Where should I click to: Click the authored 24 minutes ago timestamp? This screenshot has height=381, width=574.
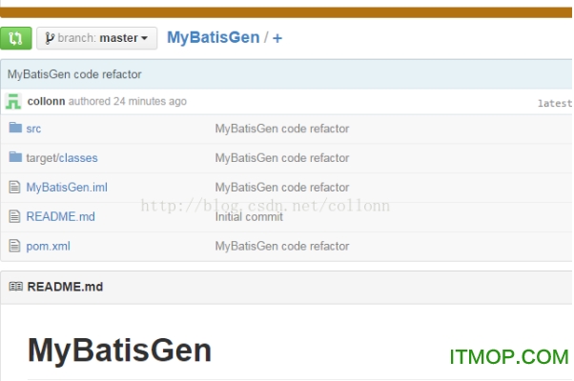pos(128,101)
